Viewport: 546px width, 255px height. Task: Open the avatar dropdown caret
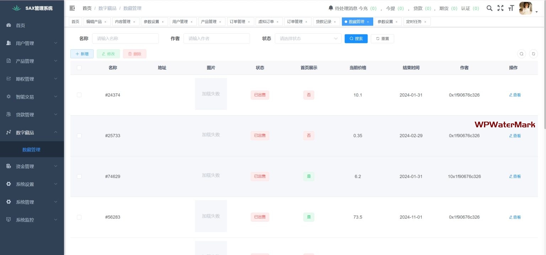pyautogui.click(x=536, y=12)
